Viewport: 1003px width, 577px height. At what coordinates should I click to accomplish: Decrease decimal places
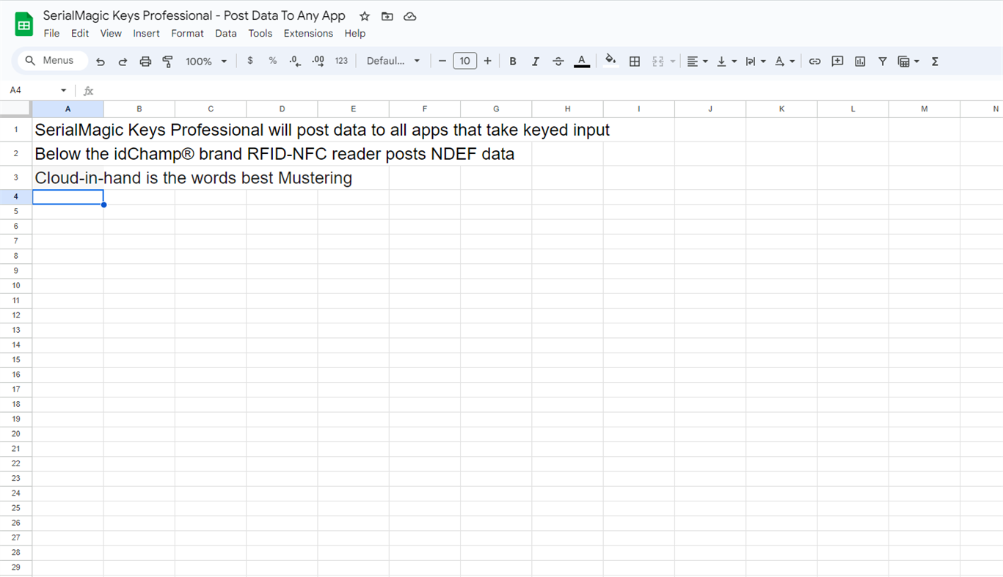[x=295, y=61]
